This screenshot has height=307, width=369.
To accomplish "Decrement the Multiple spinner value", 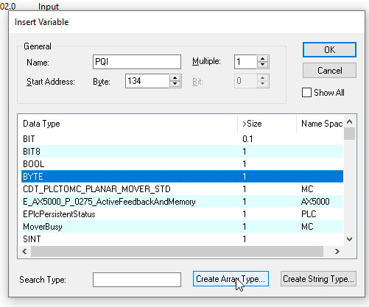I will [263, 65].
